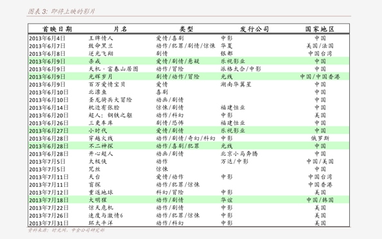Click film title "速度与激情6"

point(106,216)
